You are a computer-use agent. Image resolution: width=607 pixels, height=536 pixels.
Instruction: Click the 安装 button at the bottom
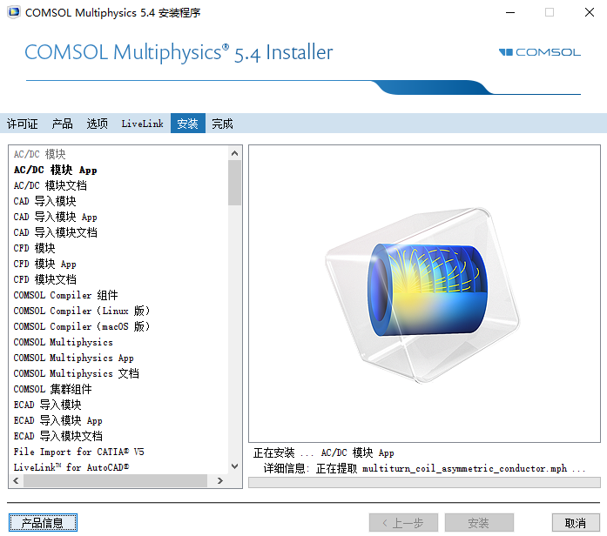coord(479,523)
